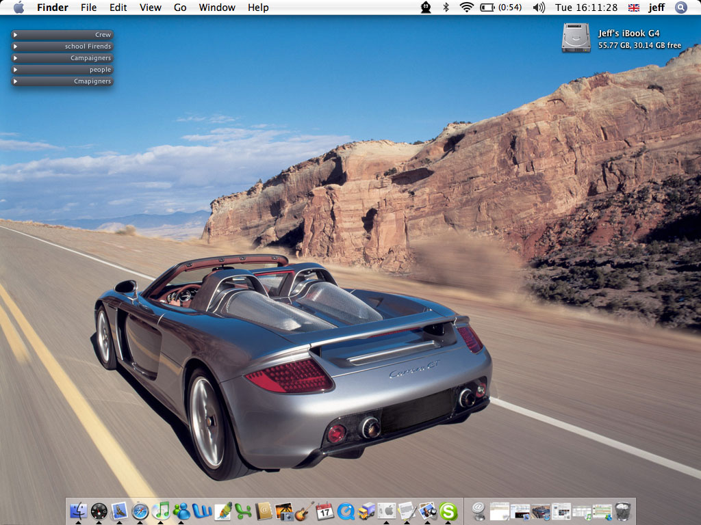
Task: Open Skype in the dock
Action: point(448,511)
